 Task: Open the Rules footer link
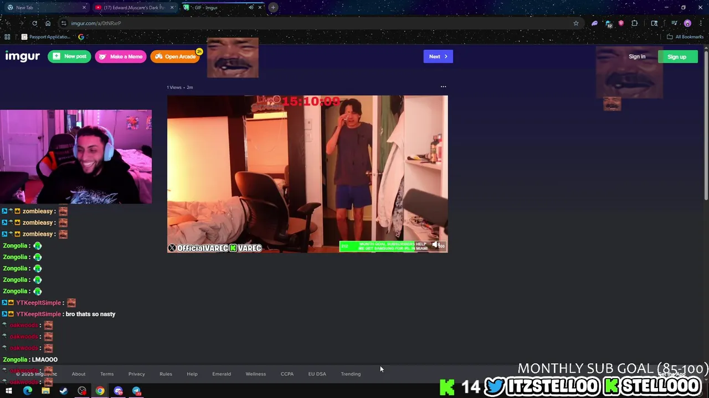click(166, 374)
